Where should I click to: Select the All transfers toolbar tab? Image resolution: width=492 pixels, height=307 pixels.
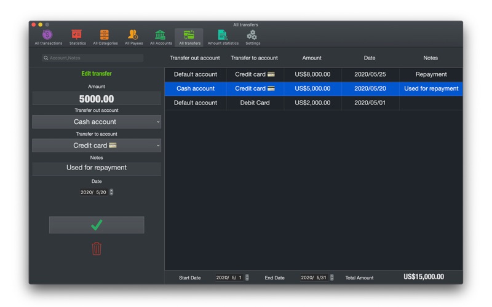[189, 37]
